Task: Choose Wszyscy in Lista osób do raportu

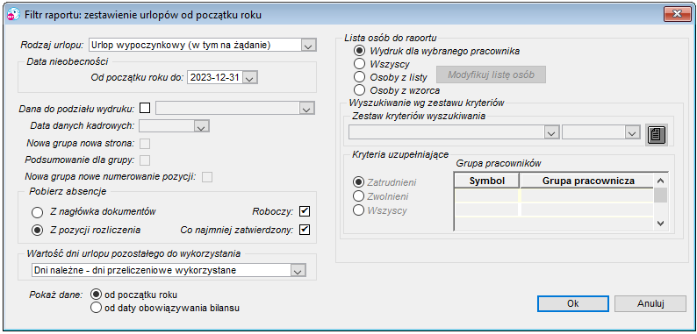Action: pyautogui.click(x=358, y=64)
